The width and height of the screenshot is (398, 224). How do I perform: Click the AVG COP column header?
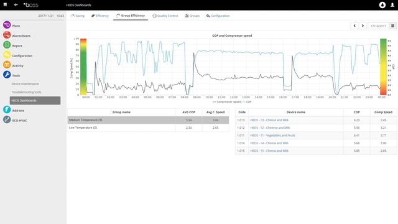coord(188,112)
